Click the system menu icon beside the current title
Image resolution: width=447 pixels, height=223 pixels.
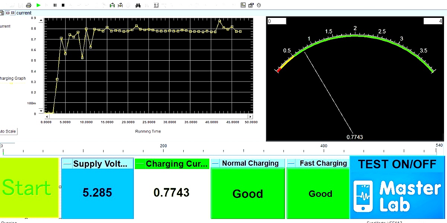pos(2,13)
